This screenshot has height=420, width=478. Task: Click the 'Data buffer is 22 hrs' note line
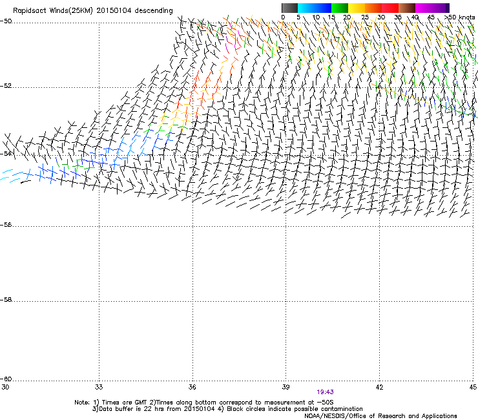(x=227, y=409)
